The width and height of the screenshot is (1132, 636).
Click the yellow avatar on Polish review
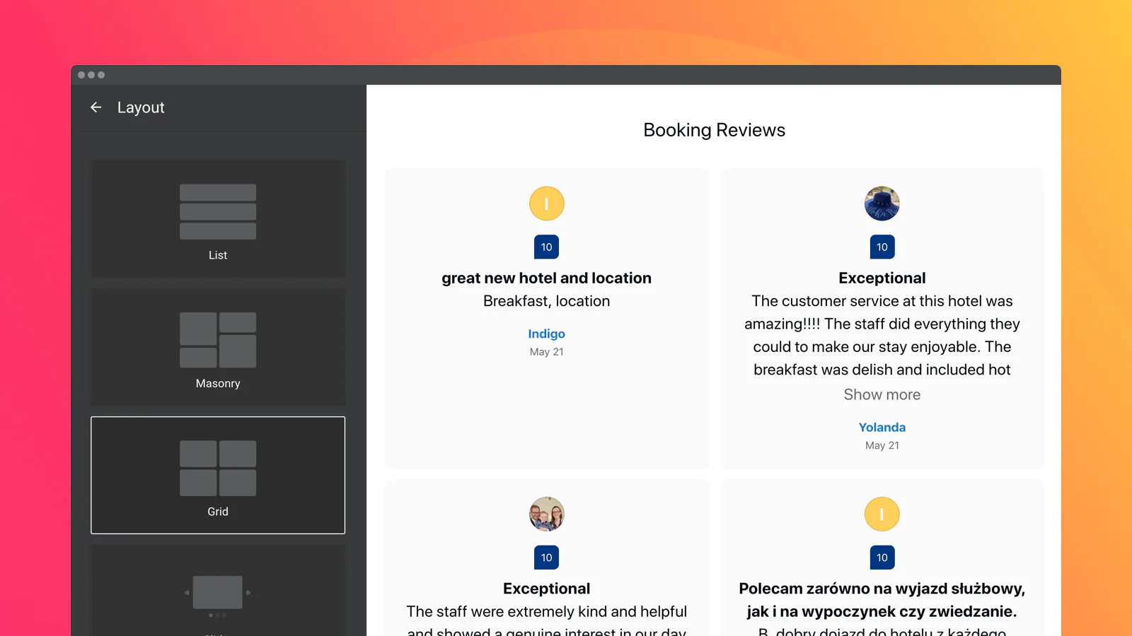882,514
